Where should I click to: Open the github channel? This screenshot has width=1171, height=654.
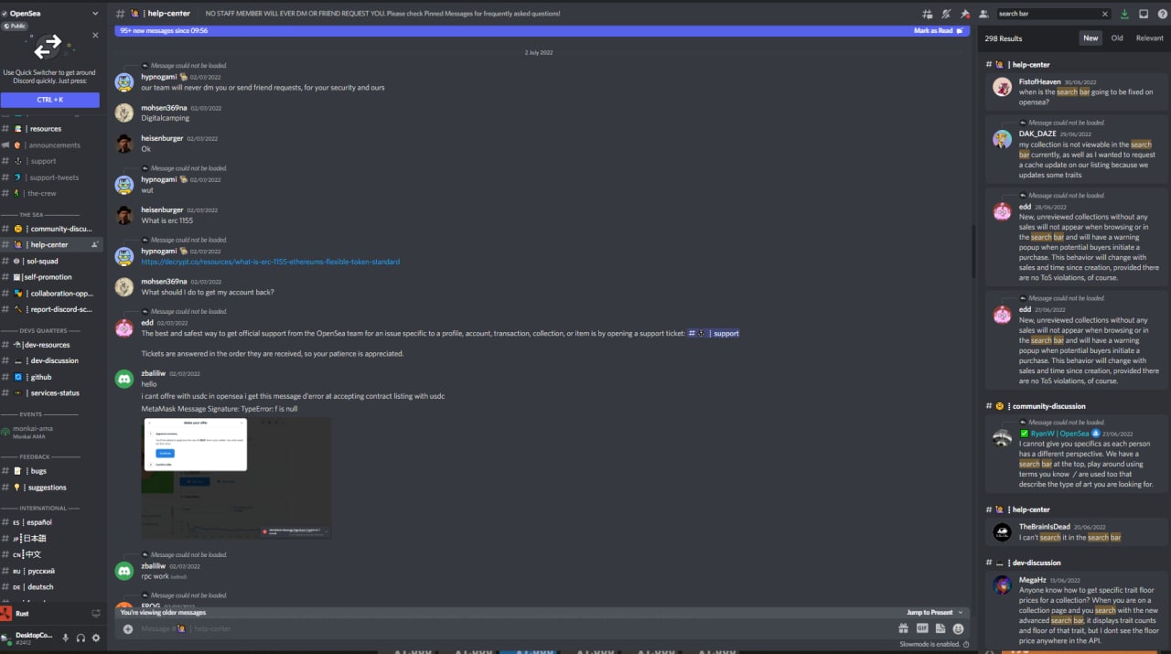[51, 377]
